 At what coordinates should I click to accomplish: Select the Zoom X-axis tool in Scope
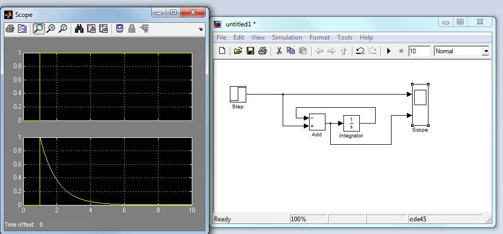click(51, 29)
